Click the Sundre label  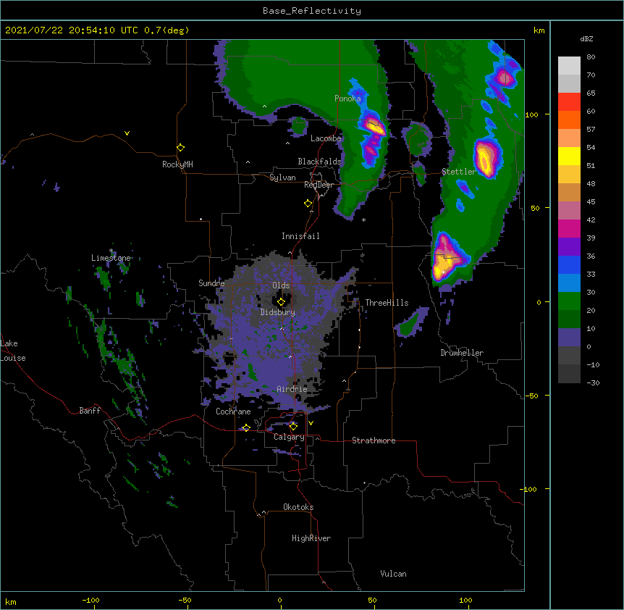pyautogui.click(x=211, y=283)
